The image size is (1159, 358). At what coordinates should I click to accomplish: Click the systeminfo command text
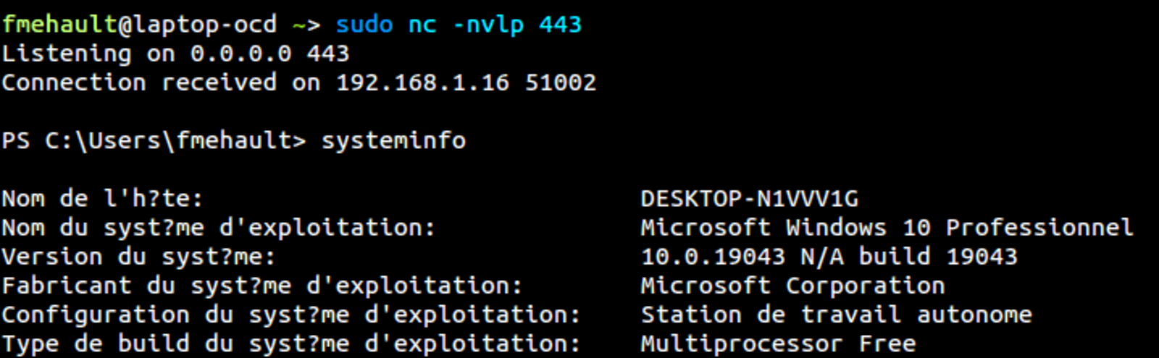(x=393, y=140)
